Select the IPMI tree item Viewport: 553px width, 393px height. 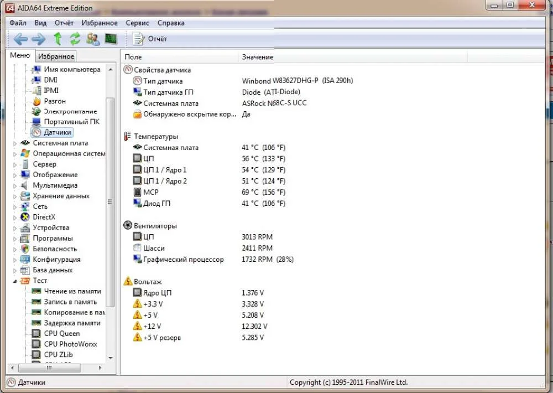click(45, 91)
